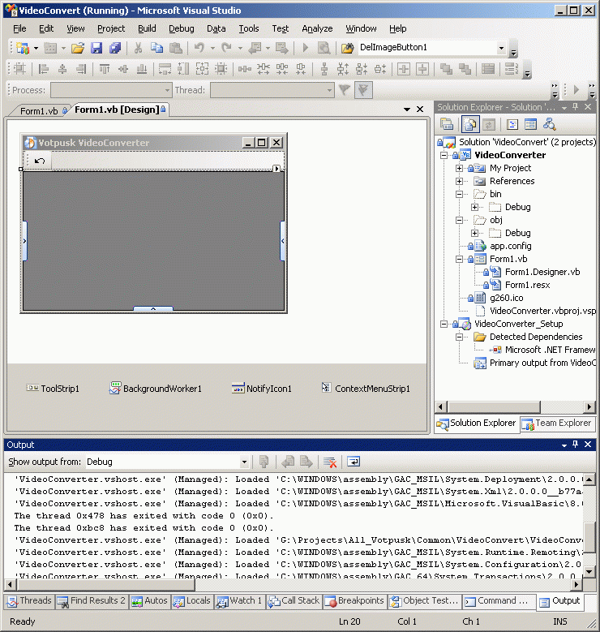Click Solution Explorer Refresh icon
Image resolution: width=600 pixels, height=632 pixels.
(x=489, y=124)
